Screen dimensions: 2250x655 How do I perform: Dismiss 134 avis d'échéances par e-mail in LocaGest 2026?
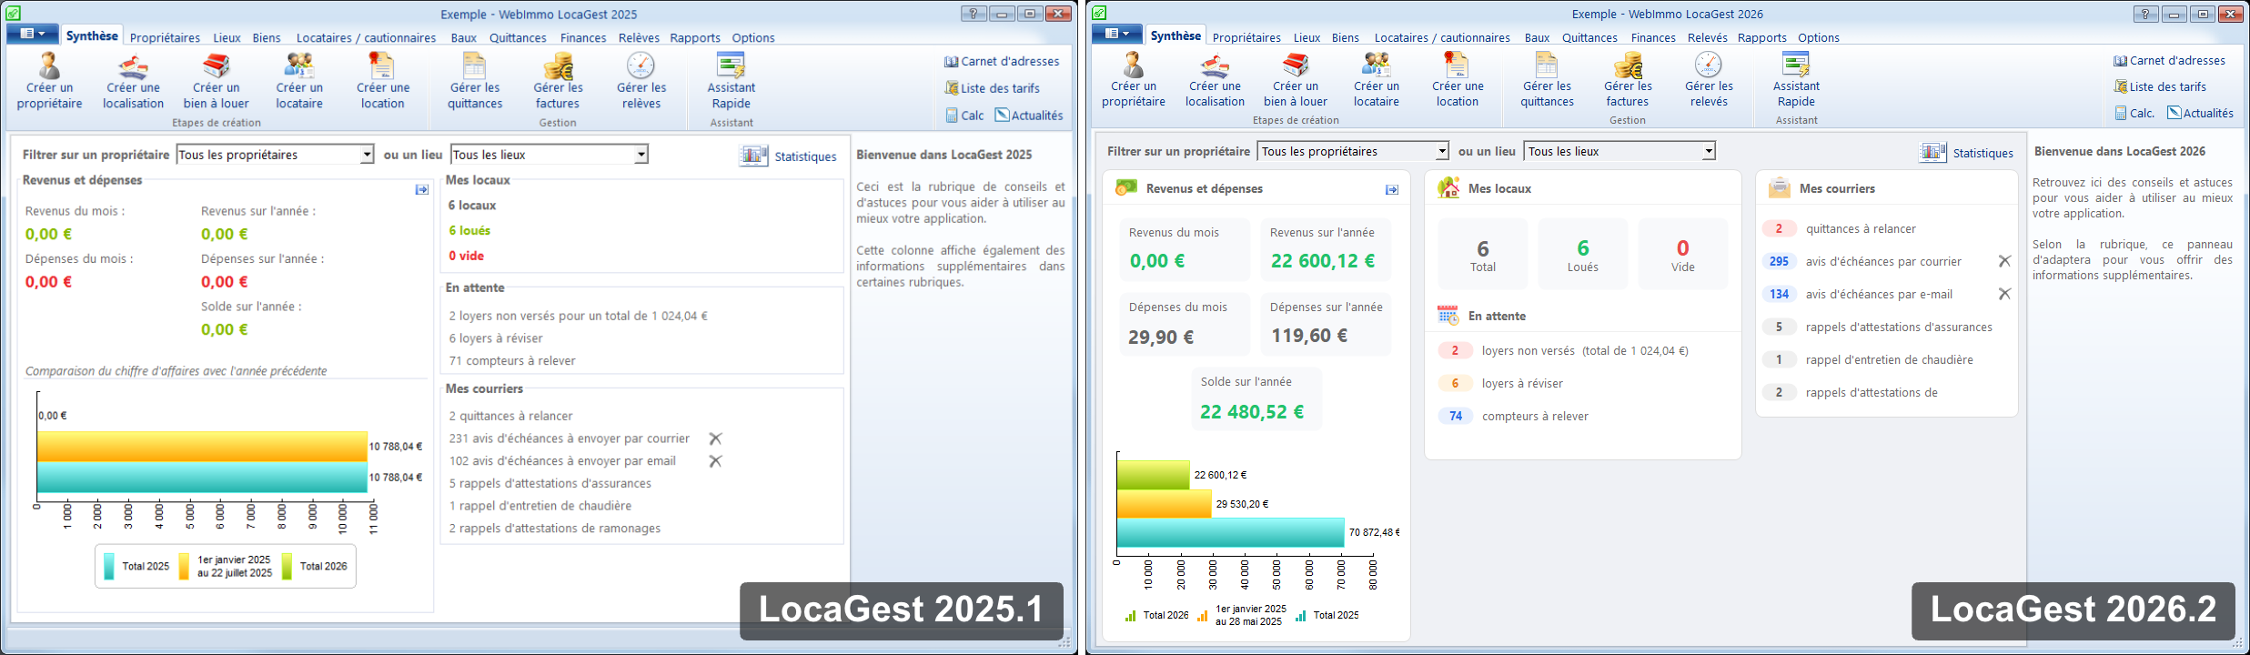point(2003,294)
